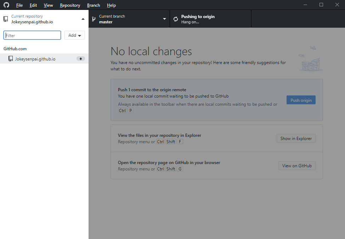Click the repo icon in repository list
This screenshot has height=239, width=345.
(x=11, y=59)
